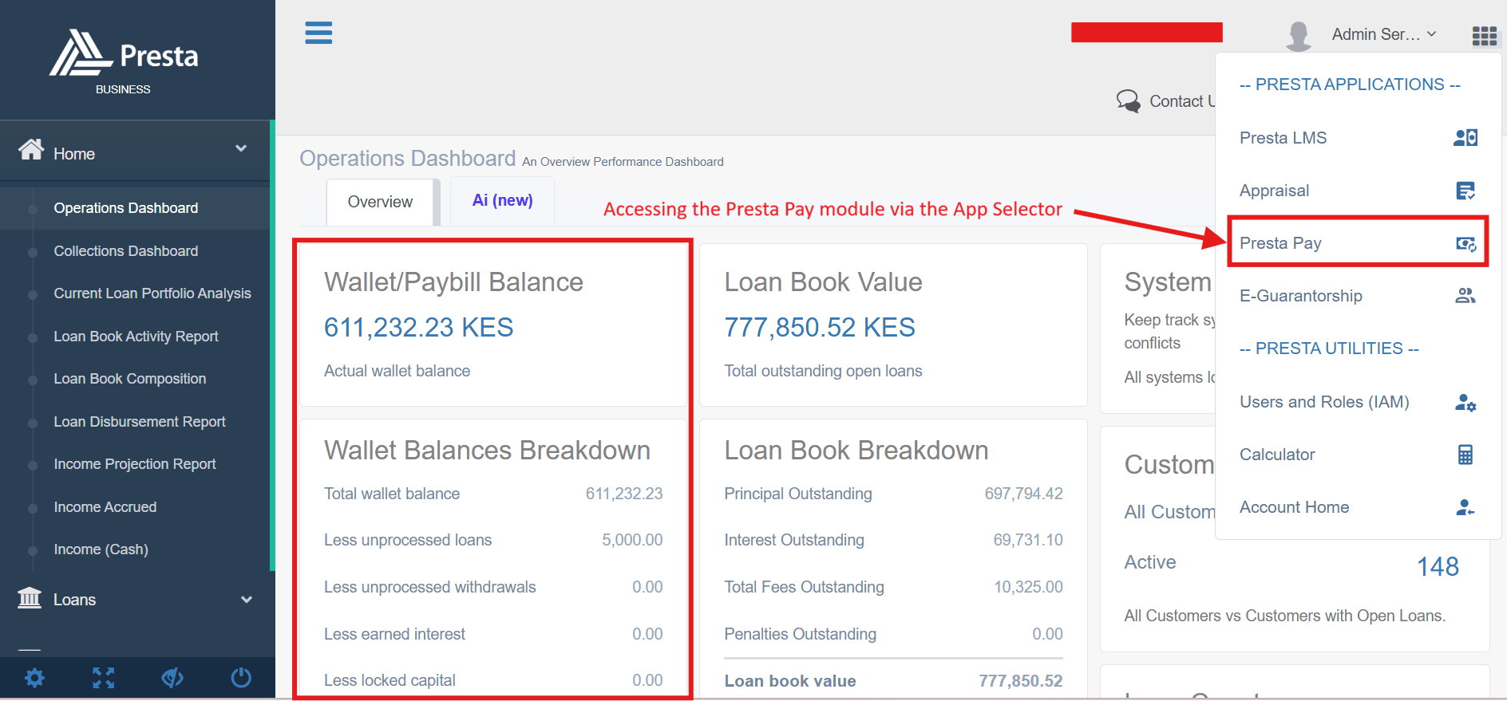Click the Less earned interest row
Viewport: 1507px width, 701px height.
(x=493, y=634)
